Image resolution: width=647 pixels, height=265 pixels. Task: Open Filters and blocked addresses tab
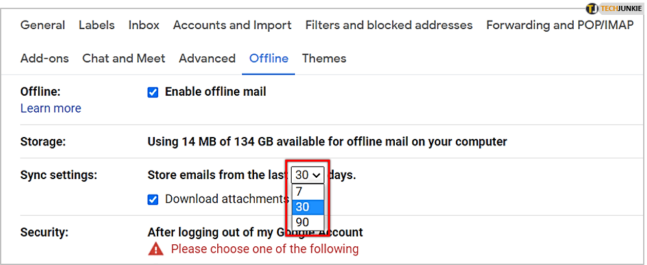click(388, 25)
